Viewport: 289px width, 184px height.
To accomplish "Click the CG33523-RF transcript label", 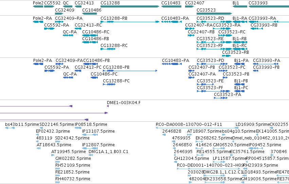I will click(210, 46).
